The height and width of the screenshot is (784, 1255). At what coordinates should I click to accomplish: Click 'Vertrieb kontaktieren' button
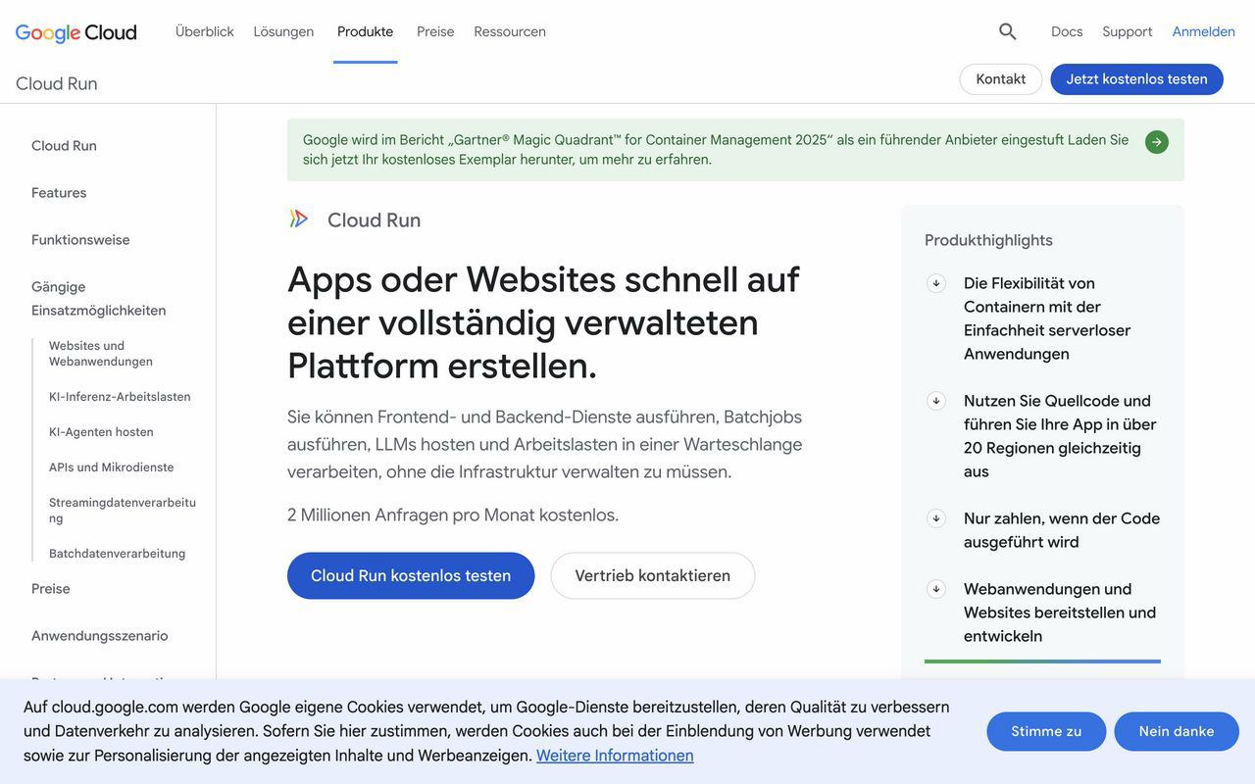tap(653, 575)
